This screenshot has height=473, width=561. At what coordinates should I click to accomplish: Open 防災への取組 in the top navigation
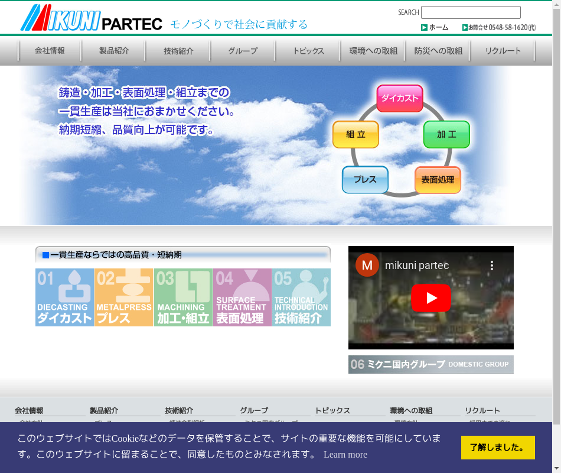click(x=438, y=51)
